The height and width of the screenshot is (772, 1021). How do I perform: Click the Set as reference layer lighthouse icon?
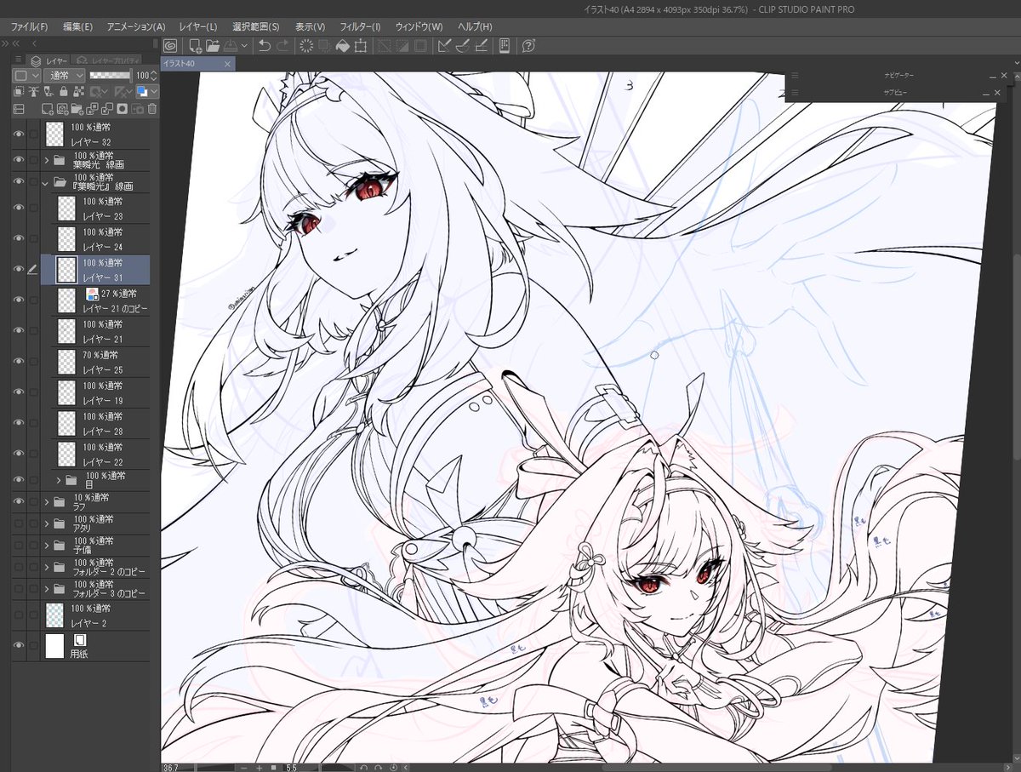[x=33, y=92]
